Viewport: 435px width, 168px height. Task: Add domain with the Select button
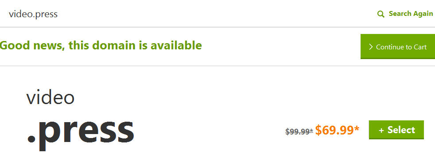396,130
